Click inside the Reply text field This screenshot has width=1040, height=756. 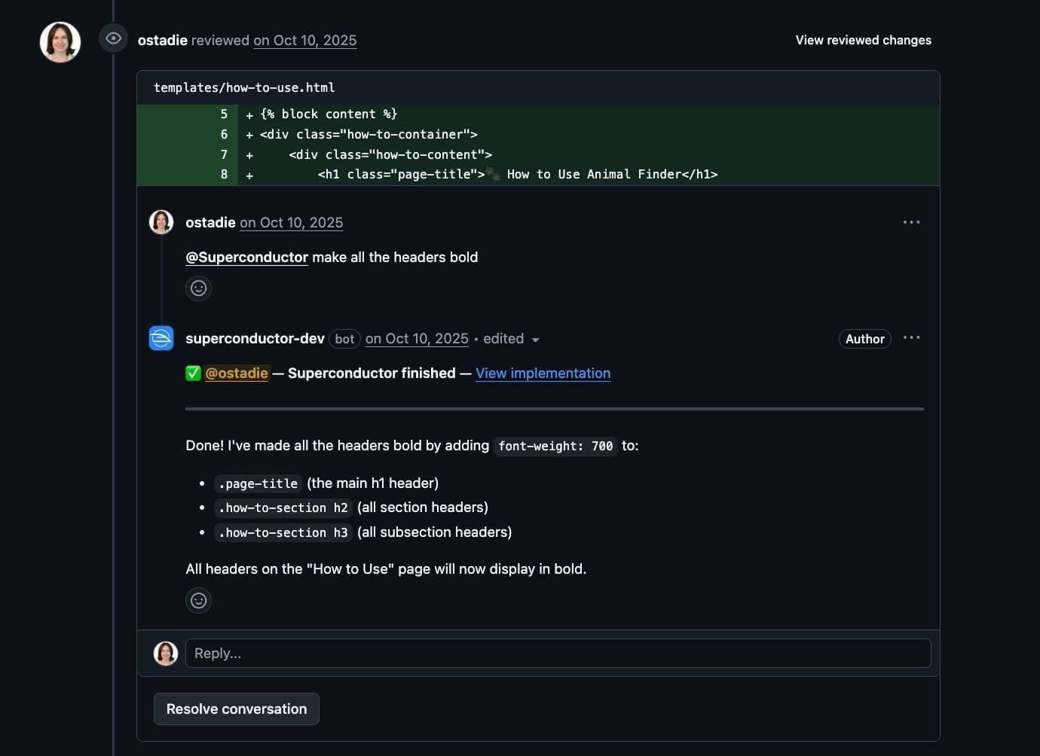click(528, 653)
